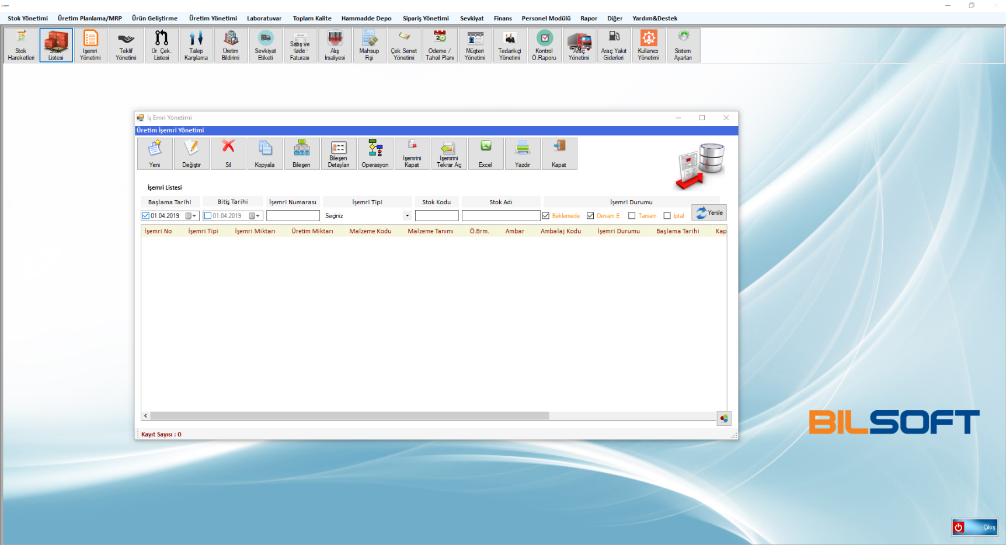Image resolution: width=1006 pixels, height=545 pixels.
Task: Click horizontal scrollbar of work order grid
Action: (350, 416)
